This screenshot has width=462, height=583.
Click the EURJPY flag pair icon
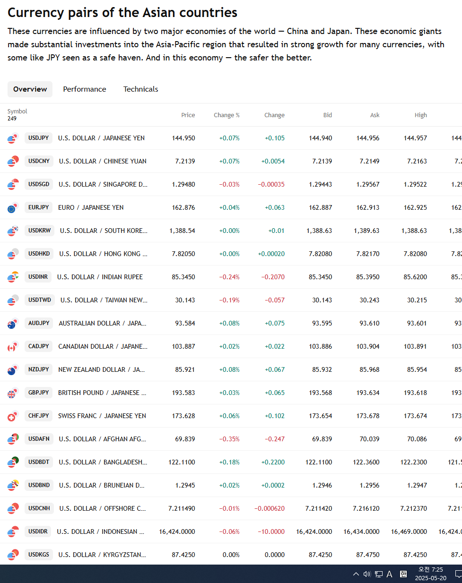pos(13,208)
